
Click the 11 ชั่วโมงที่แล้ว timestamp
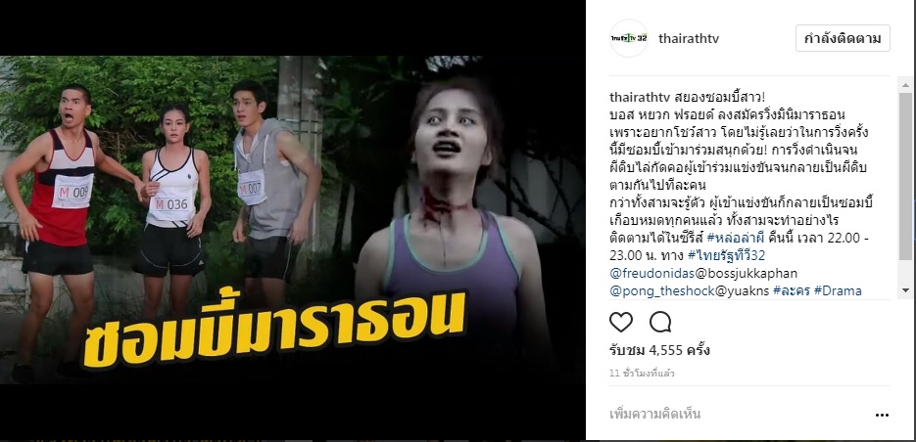(x=642, y=374)
